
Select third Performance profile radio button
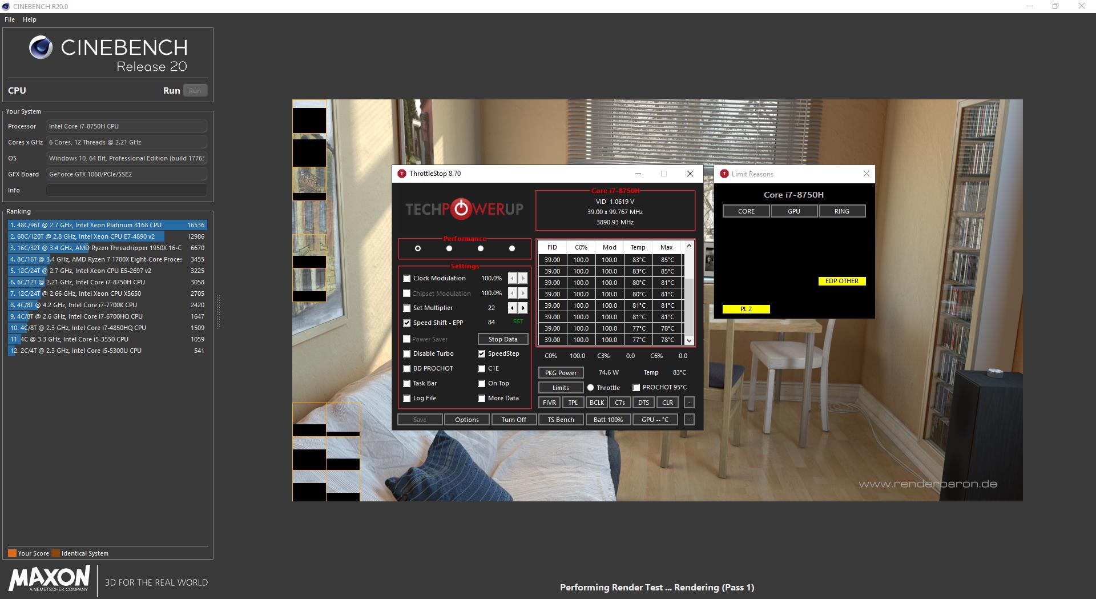(481, 248)
